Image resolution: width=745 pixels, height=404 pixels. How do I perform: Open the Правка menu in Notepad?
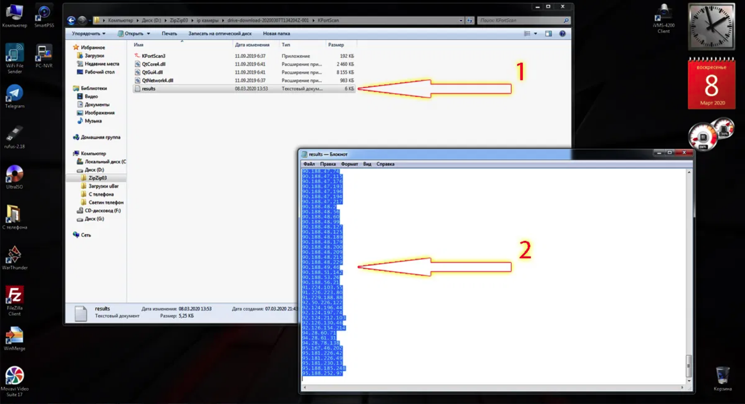coord(328,164)
